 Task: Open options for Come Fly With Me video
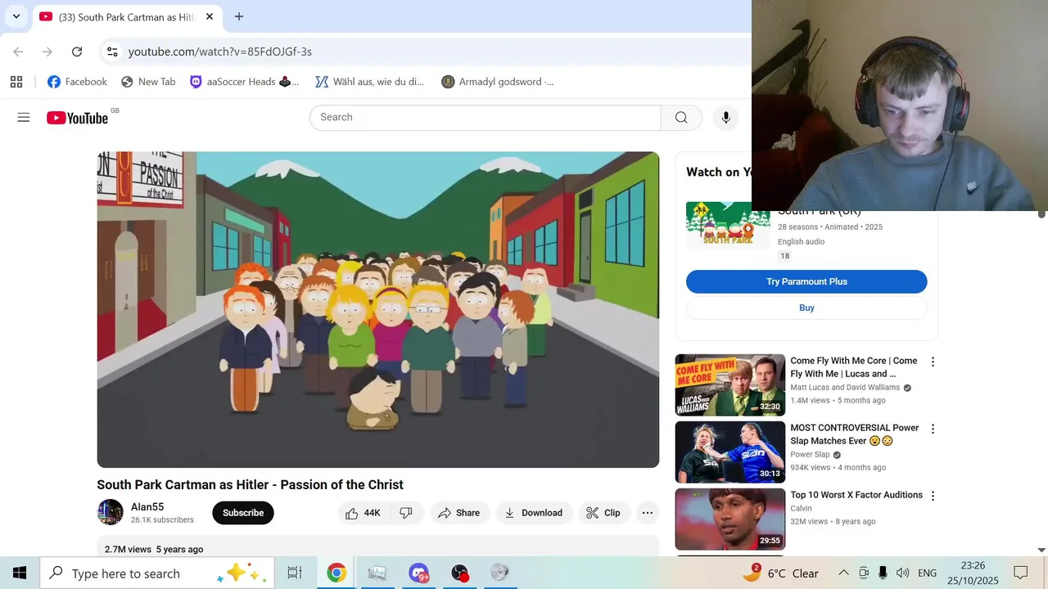pyautogui.click(x=933, y=362)
